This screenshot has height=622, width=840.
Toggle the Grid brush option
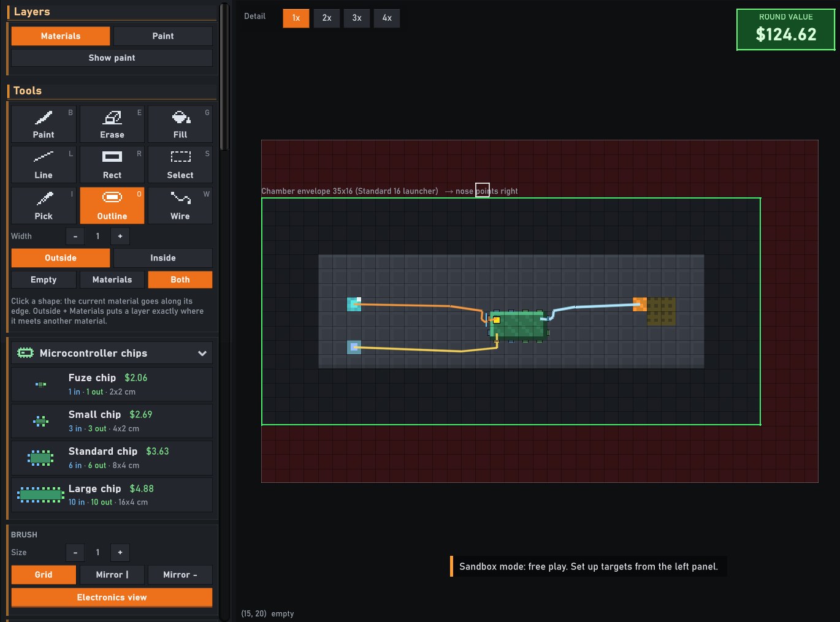click(x=44, y=575)
